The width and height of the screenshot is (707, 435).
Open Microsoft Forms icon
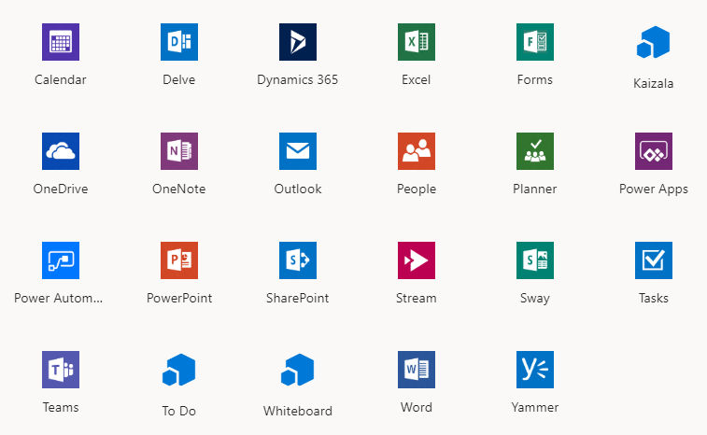tap(535, 42)
